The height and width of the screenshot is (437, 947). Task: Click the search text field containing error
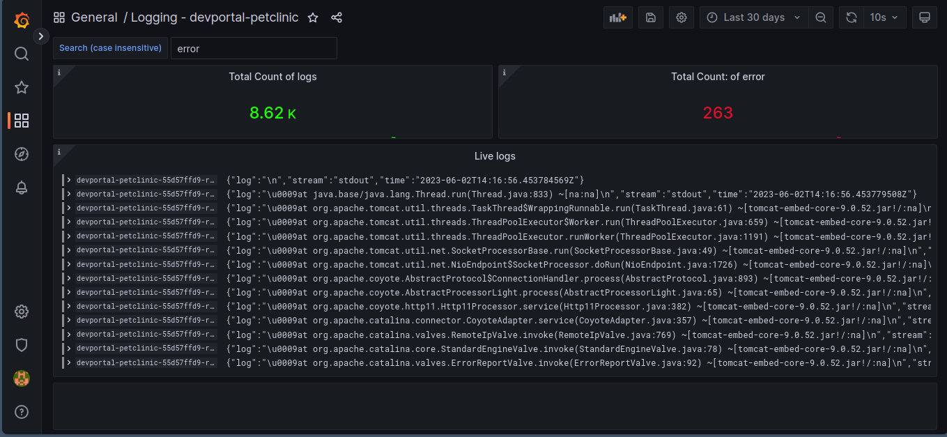coord(254,49)
